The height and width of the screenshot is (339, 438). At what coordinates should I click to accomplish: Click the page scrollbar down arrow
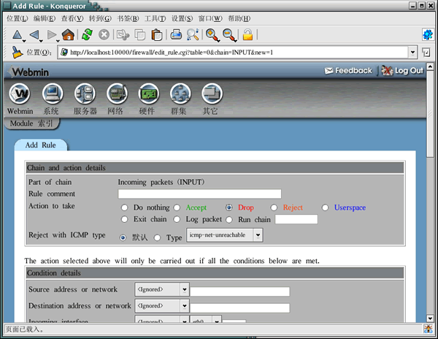tap(430, 318)
